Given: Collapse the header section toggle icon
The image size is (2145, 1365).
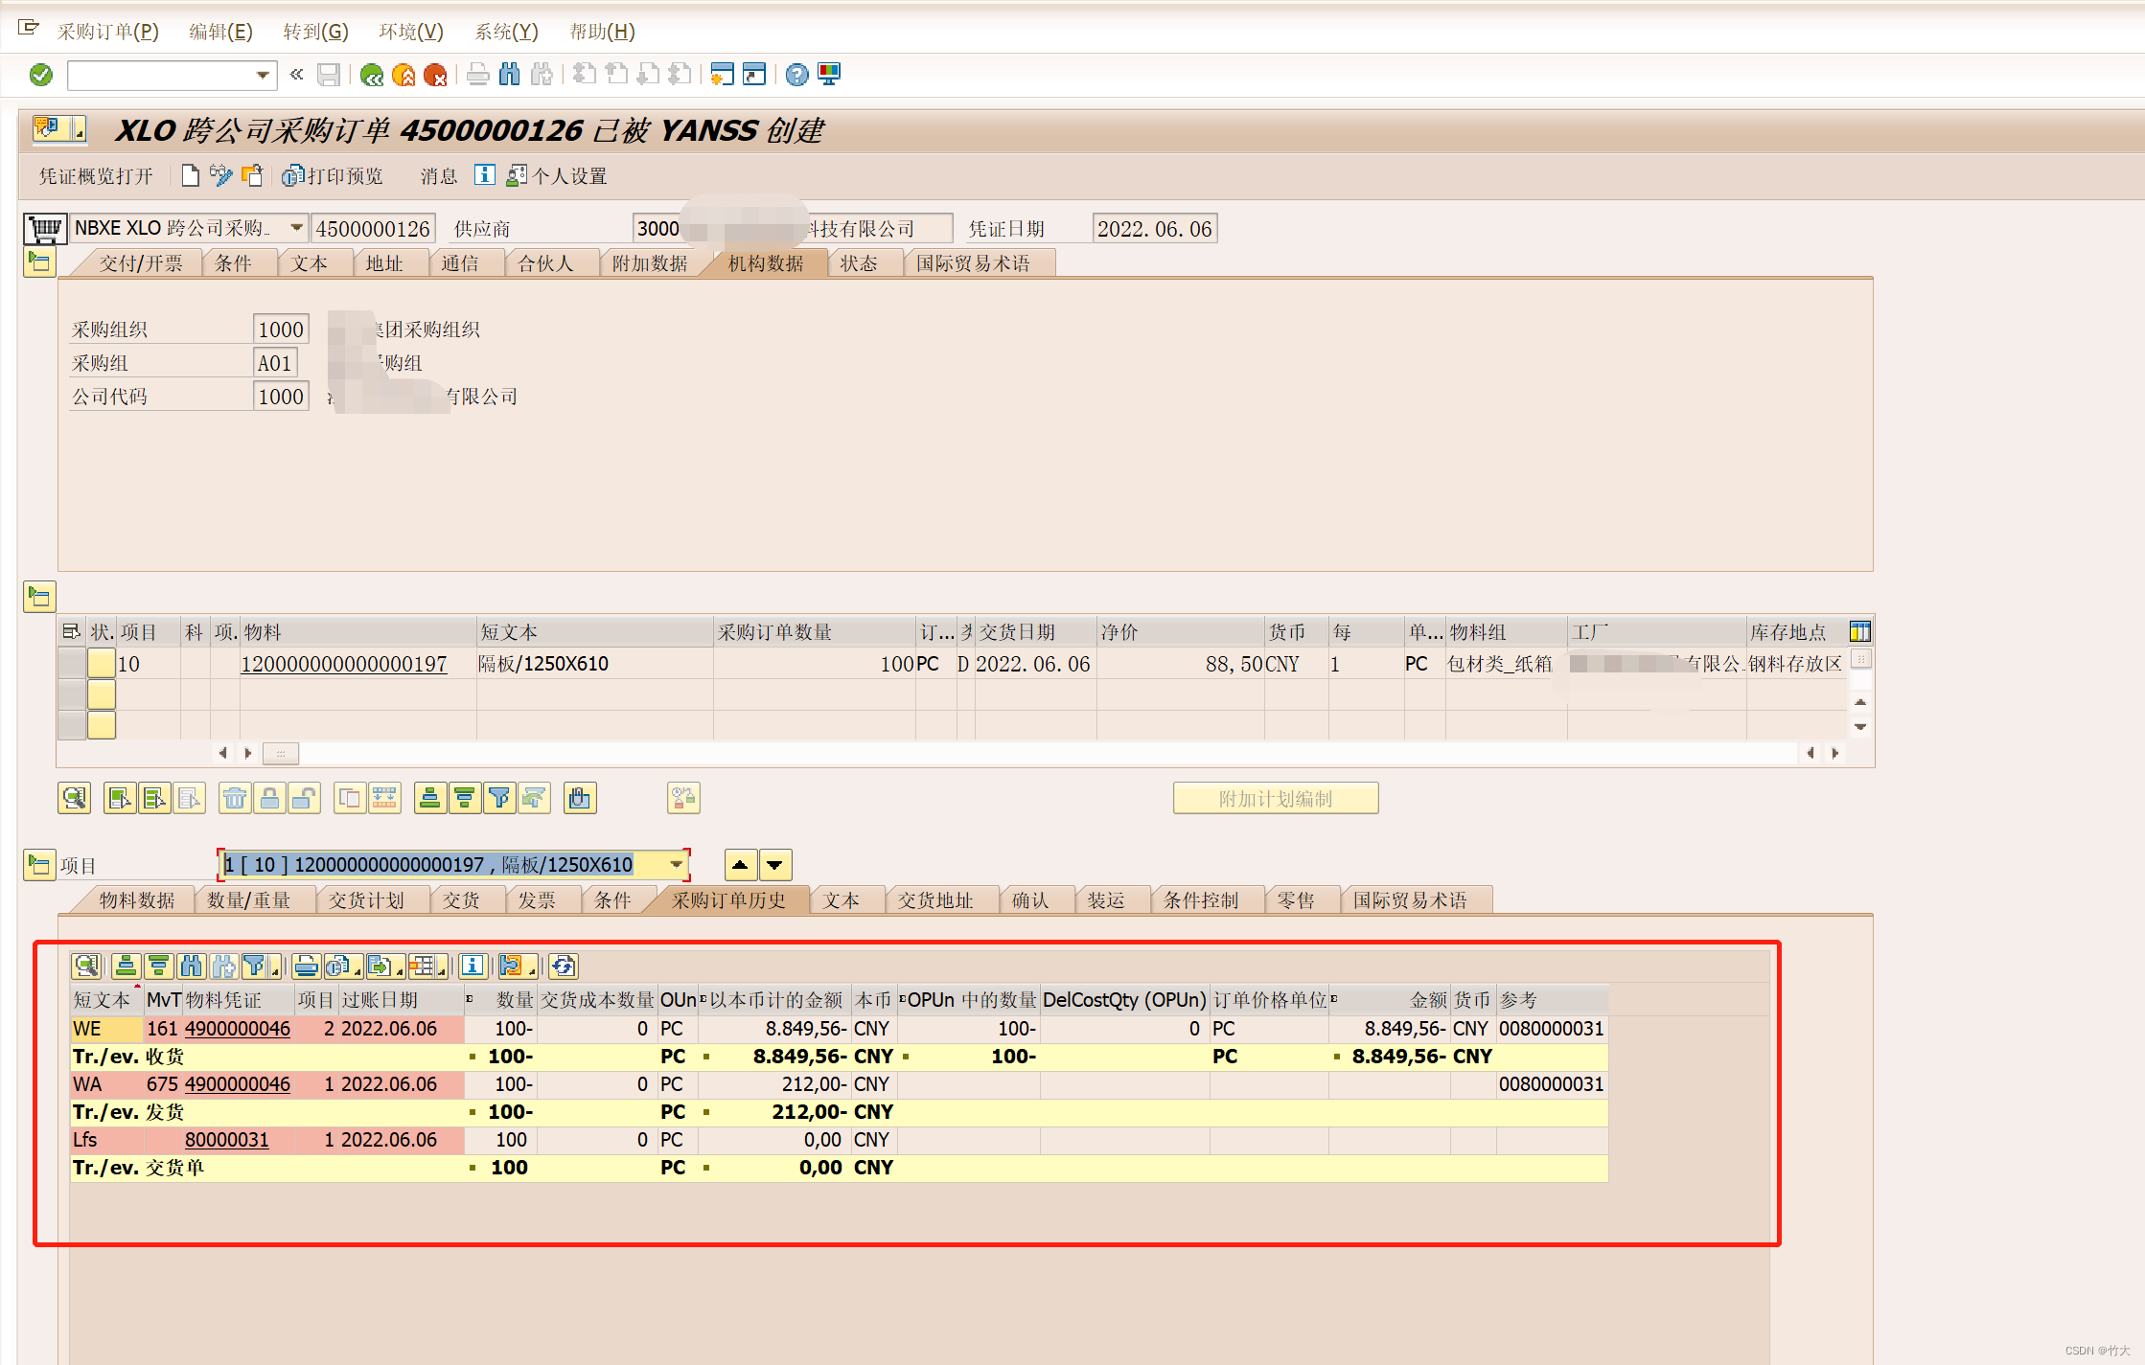Looking at the screenshot, I should [39, 262].
